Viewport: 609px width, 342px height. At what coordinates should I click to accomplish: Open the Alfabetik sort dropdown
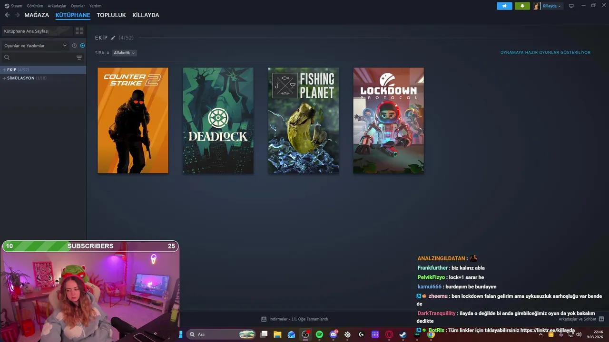(124, 53)
